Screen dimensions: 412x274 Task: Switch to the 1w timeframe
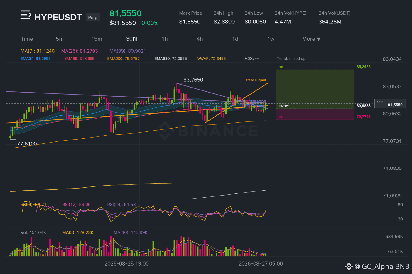[271, 39]
